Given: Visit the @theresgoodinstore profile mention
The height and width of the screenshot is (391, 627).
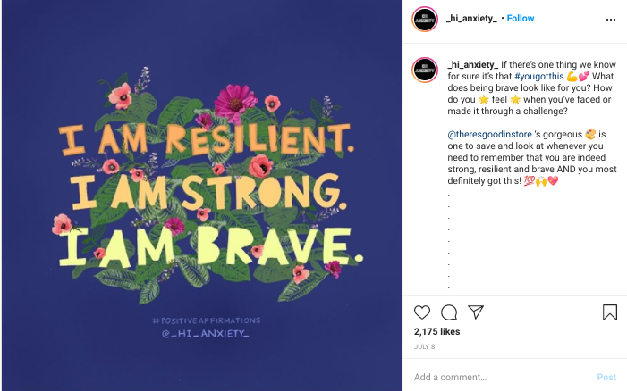Looking at the screenshot, I should pos(490,135).
